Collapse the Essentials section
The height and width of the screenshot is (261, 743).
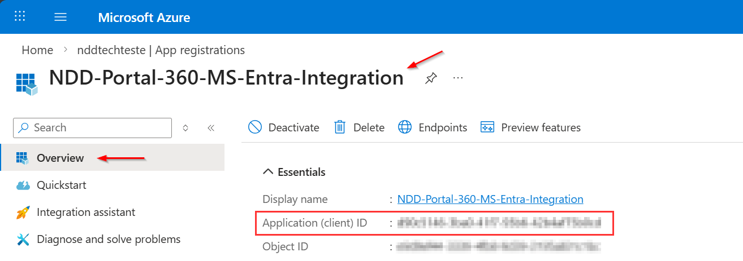pos(269,172)
